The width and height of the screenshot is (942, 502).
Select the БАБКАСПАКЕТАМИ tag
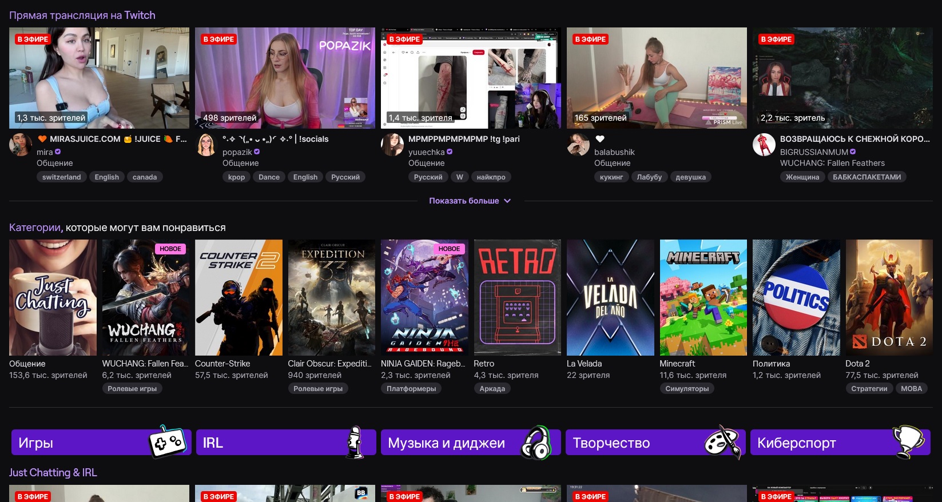point(867,177)
